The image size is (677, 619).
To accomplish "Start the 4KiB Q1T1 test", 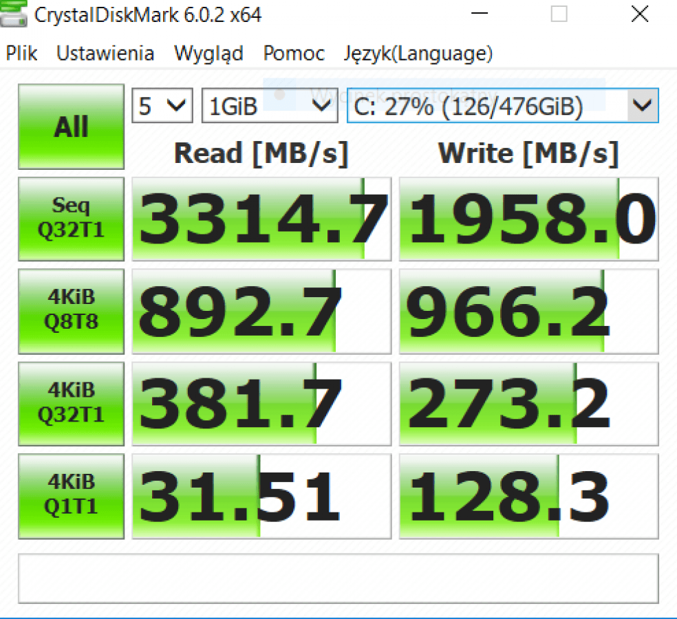I will (x=72, y=496).
